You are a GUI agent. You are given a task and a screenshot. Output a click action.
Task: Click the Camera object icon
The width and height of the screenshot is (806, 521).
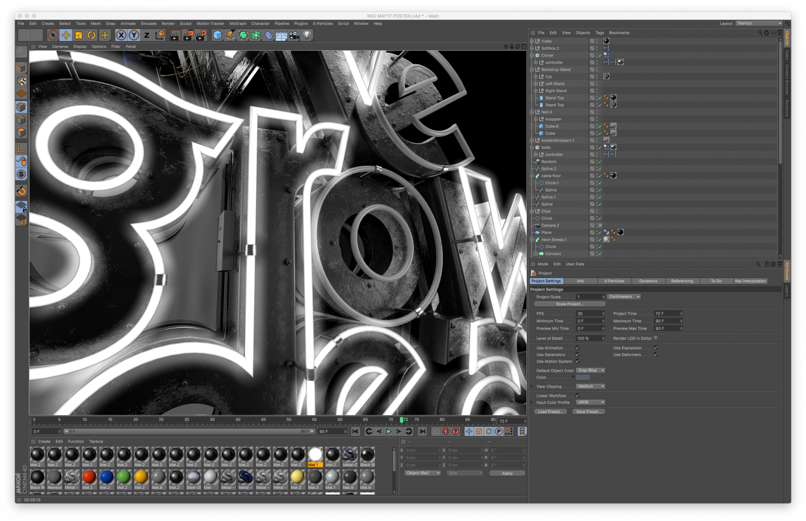294,35
